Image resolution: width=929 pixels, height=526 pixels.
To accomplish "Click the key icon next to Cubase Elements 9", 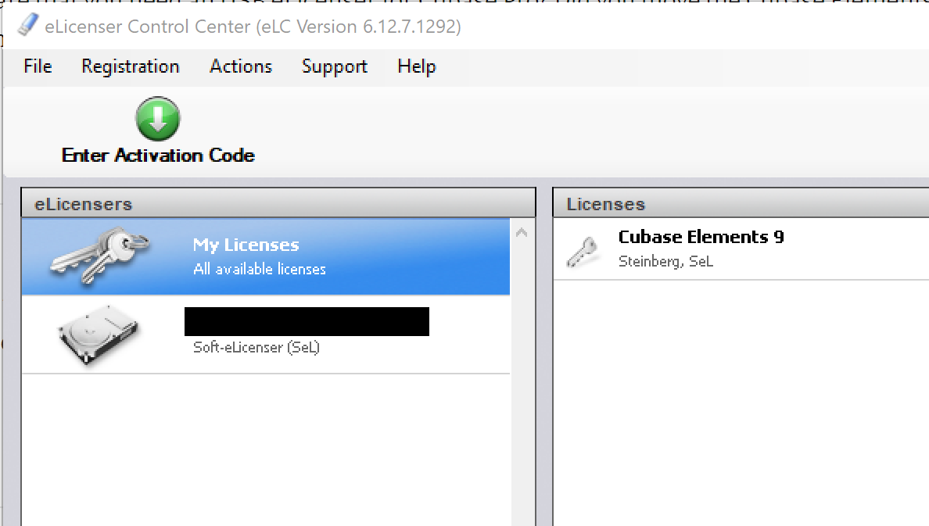I will click(x=583, y=252).
